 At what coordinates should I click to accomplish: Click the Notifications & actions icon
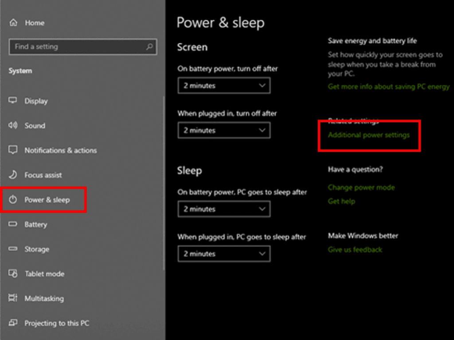point(13,150)
